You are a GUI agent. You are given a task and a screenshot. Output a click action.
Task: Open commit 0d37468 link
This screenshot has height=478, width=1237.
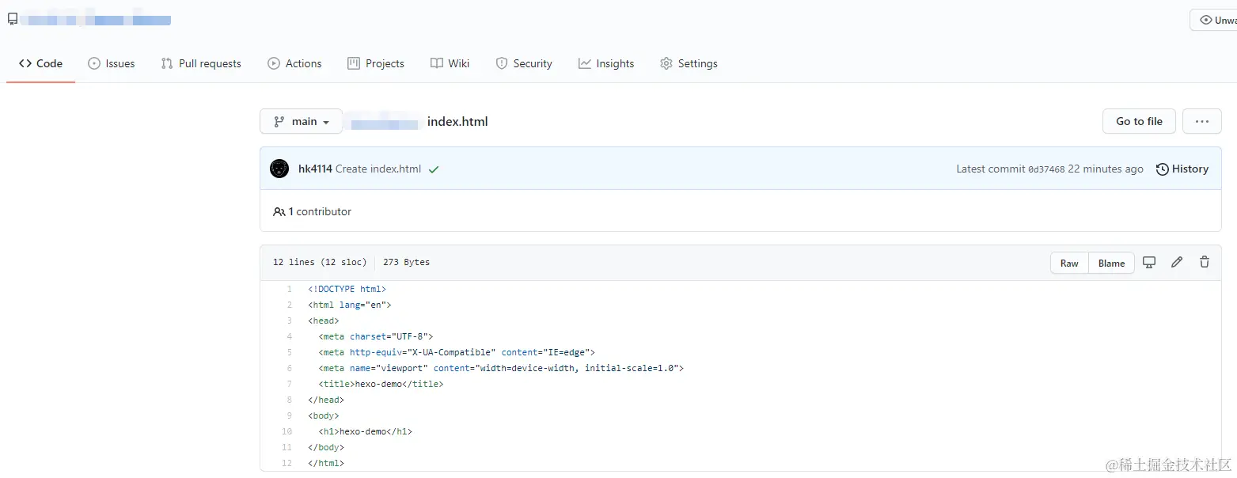pyautogui.click(x=1046, y=169)
